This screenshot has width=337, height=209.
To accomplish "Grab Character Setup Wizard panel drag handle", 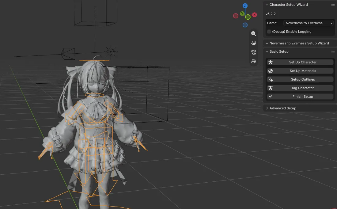I will 333,5.
